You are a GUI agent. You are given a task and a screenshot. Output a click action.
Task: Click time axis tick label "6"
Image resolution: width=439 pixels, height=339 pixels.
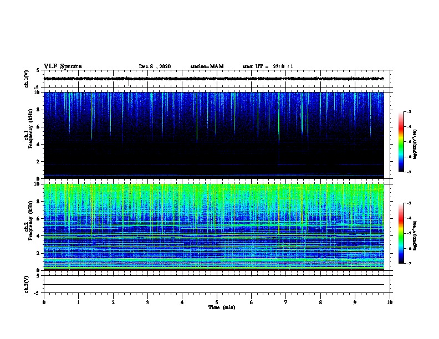[x=252, y=302]
